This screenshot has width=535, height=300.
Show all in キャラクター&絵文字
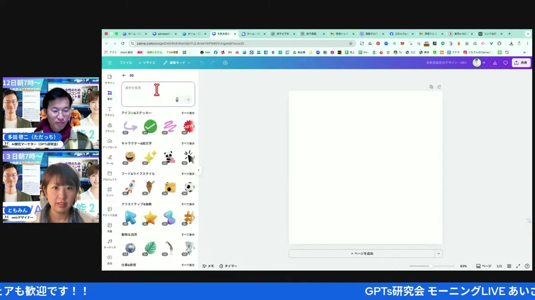coord(188,144)
